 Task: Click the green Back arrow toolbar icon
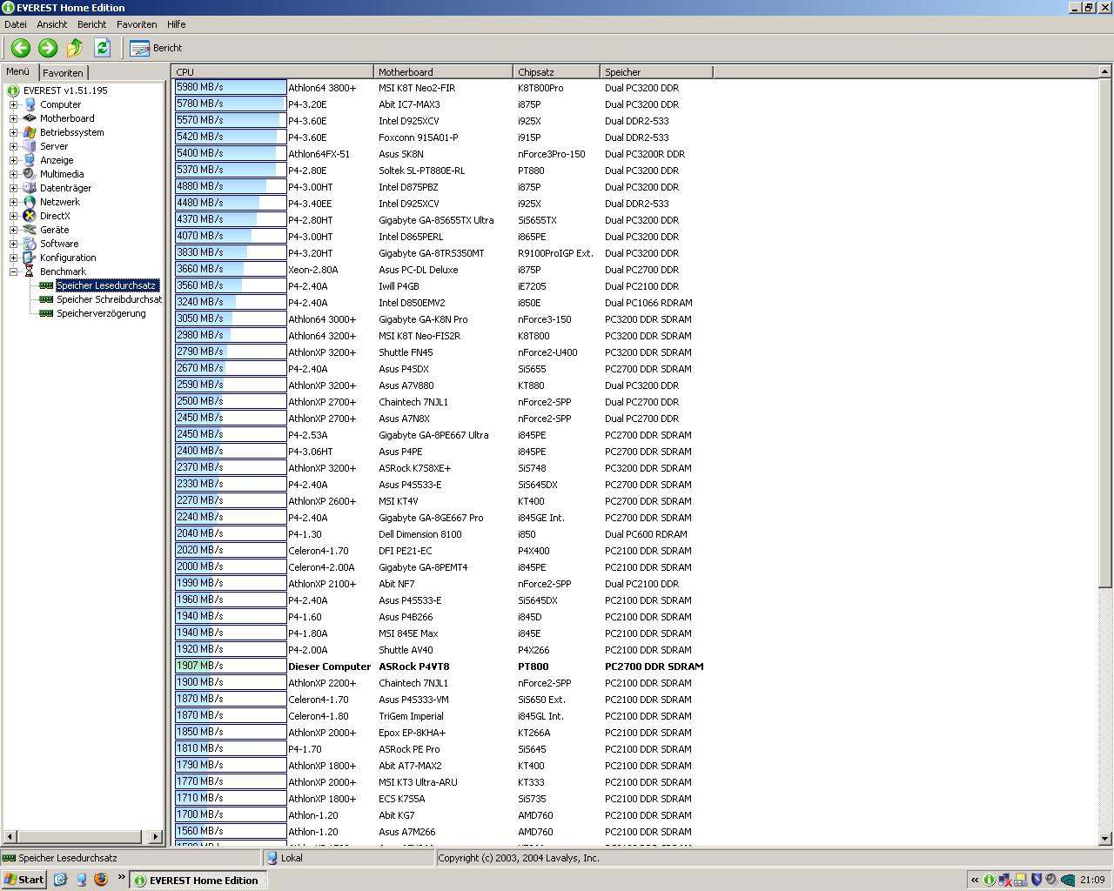pos(20,48)
